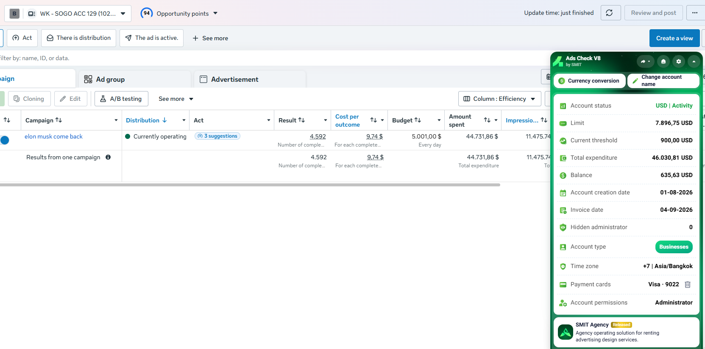The image size is (705, 349).
Task: Click the B business account avatar
Action: click(x=14, y=14)
